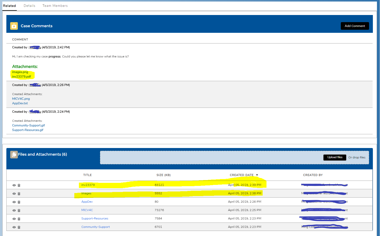Viewport: 380px width, 236px height.
Task: Preview the MICV4C file with eye icon
Action: [14, 211]
